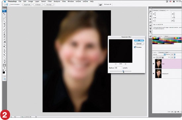Select the Eraser tool
This screenshot has width=182, height=120.
[x=4, y=39]
